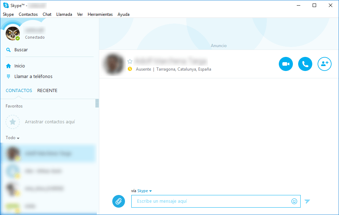Viewport: 339px width, 215px height.
Task: Open the dial pad icon for Llamar a teléfonos
Action: 8,76
